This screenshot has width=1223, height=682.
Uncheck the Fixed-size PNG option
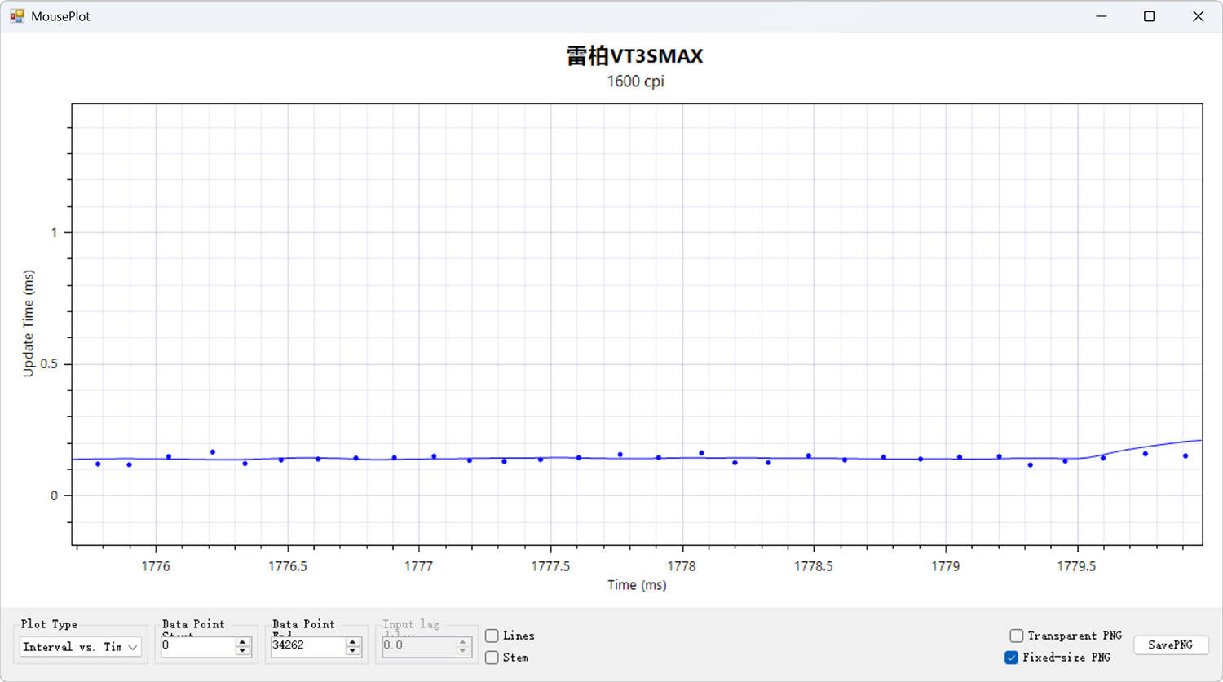(1012, 658)
